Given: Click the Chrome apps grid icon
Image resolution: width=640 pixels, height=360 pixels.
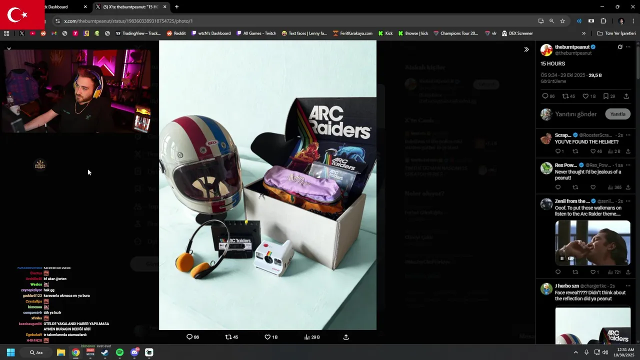Looking at the screenshot, I should coord(6,33).
